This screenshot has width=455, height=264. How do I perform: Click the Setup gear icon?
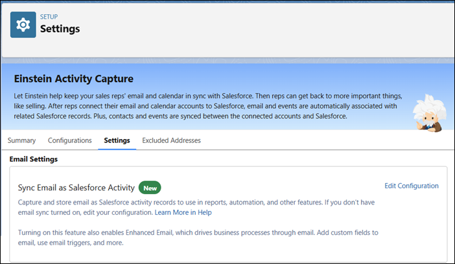(23, 25)
